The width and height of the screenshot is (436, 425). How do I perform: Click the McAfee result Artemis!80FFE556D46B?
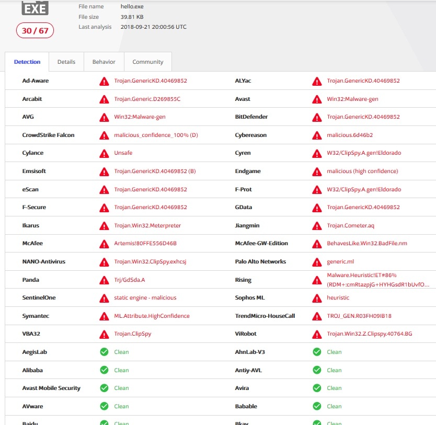coord(145,243)
